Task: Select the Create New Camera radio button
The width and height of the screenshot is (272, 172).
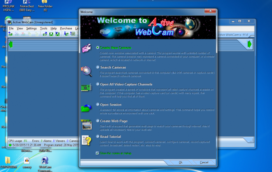Action: (x=98, y=47)
